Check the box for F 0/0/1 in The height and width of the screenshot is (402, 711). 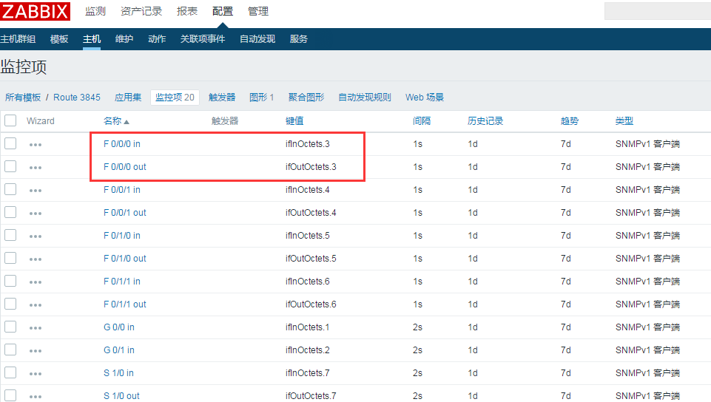[x=10, y=189]
